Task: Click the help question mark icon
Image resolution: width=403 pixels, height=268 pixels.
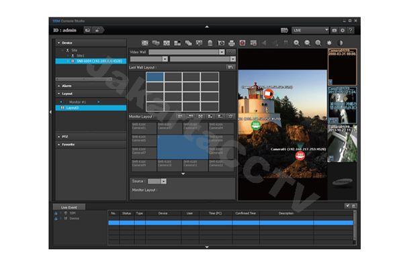Action: tap(351, 30)
